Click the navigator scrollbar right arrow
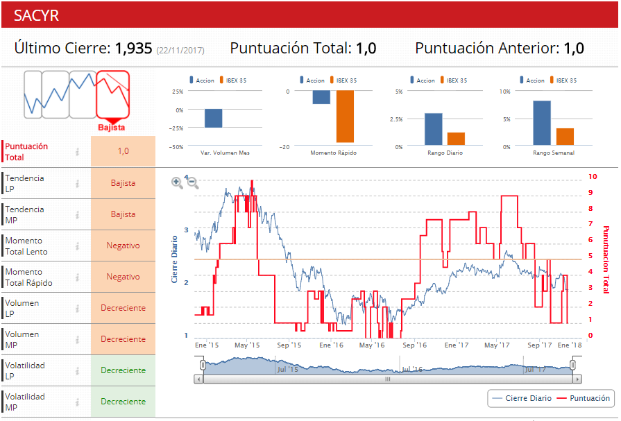The height and width of the screenshot is (421, 621). (x=577, y=379)
